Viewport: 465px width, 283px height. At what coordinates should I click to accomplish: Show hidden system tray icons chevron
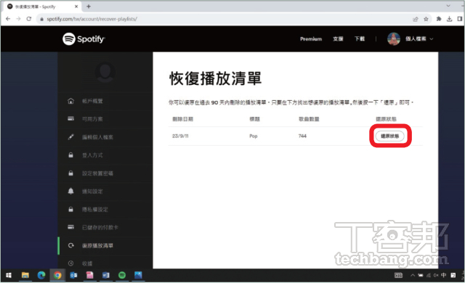(413, 275)
